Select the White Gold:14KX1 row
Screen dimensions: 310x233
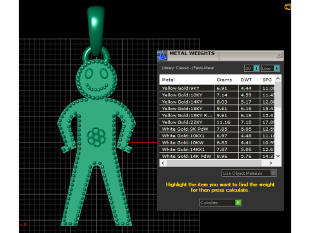[x=217, y=150]
